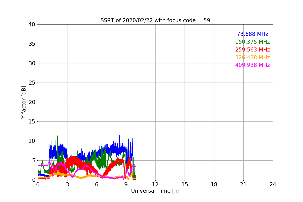Select the 150.375 MHz legend label

pyautogui.click(x=252, y=42)
